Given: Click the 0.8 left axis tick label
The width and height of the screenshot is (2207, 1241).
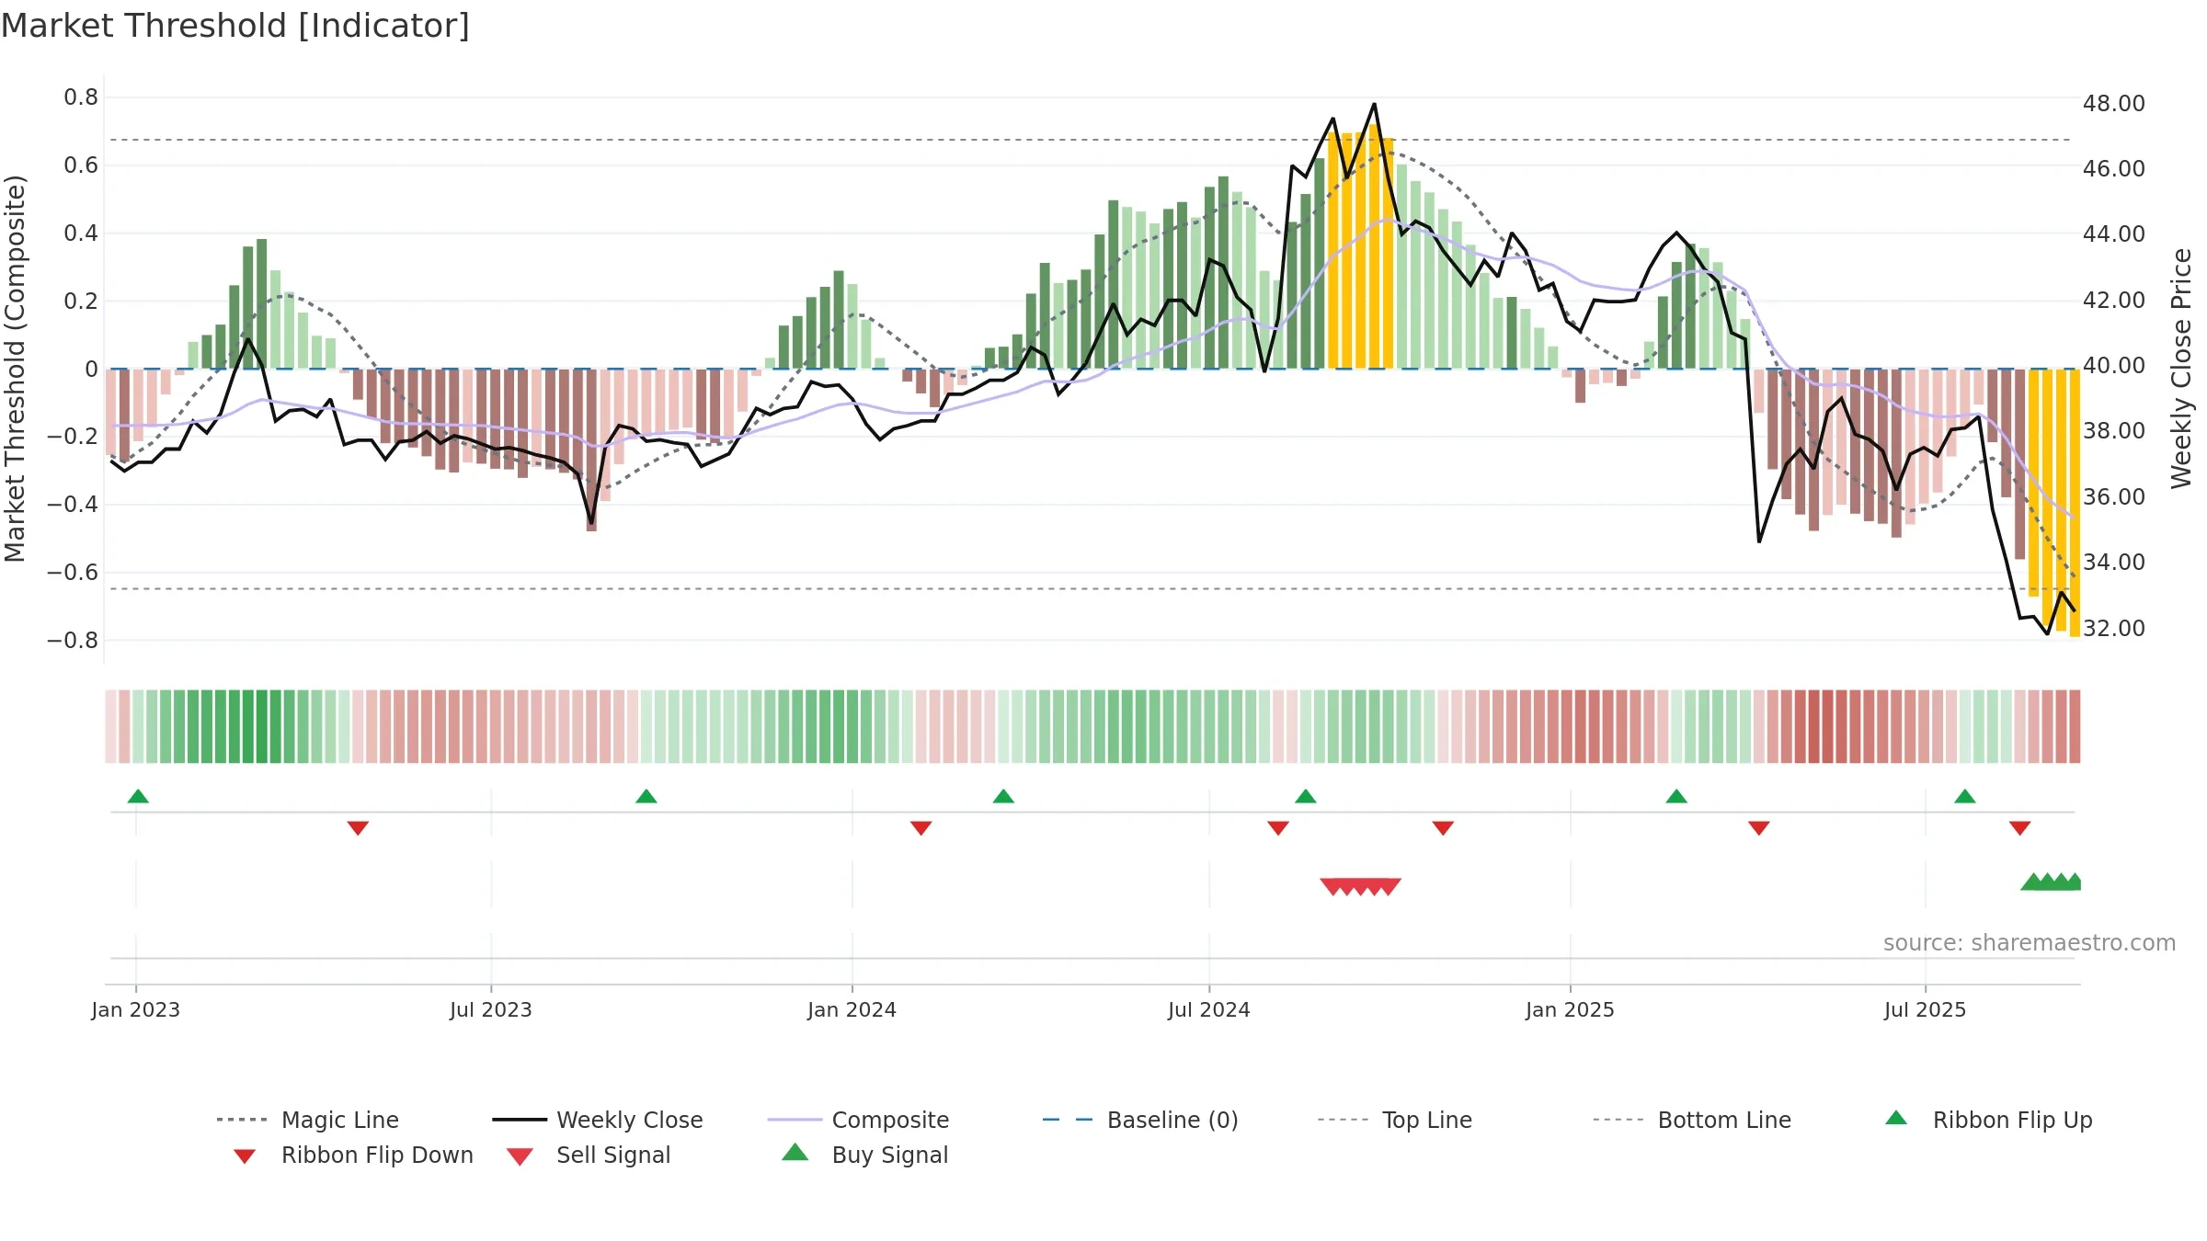Looking at the screenshot, I should click(81, 97).
